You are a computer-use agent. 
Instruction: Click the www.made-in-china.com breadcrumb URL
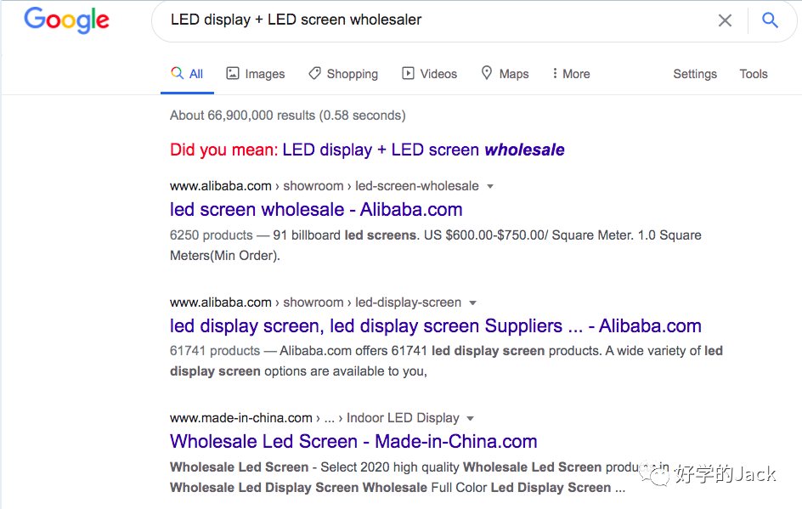pos(241,418)
